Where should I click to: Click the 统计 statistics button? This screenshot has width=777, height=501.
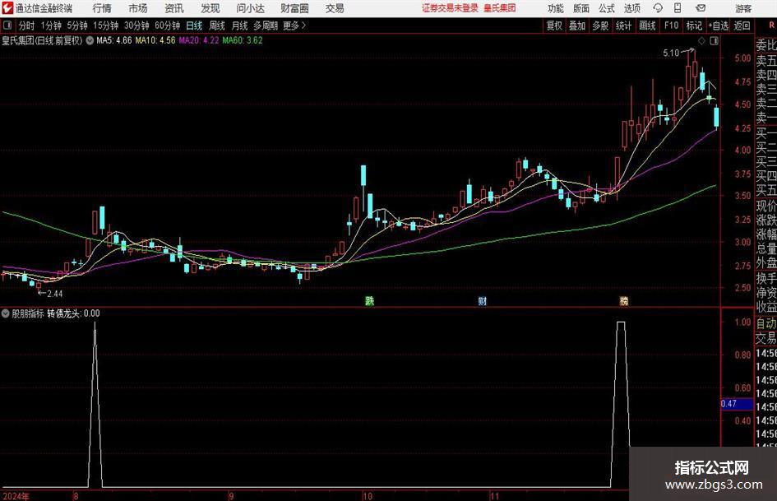[624, 26]
